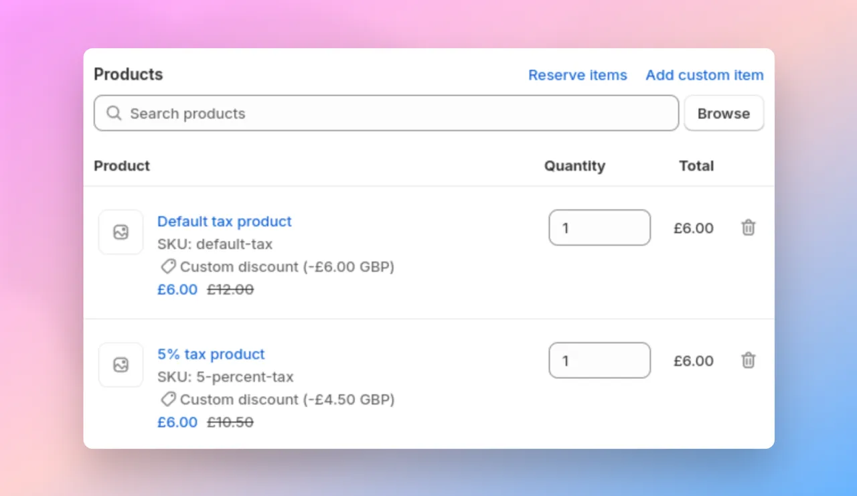Click the £6.00 price link on Default tax product
Screen dimensions: 857x496
(x=177, y=289)
